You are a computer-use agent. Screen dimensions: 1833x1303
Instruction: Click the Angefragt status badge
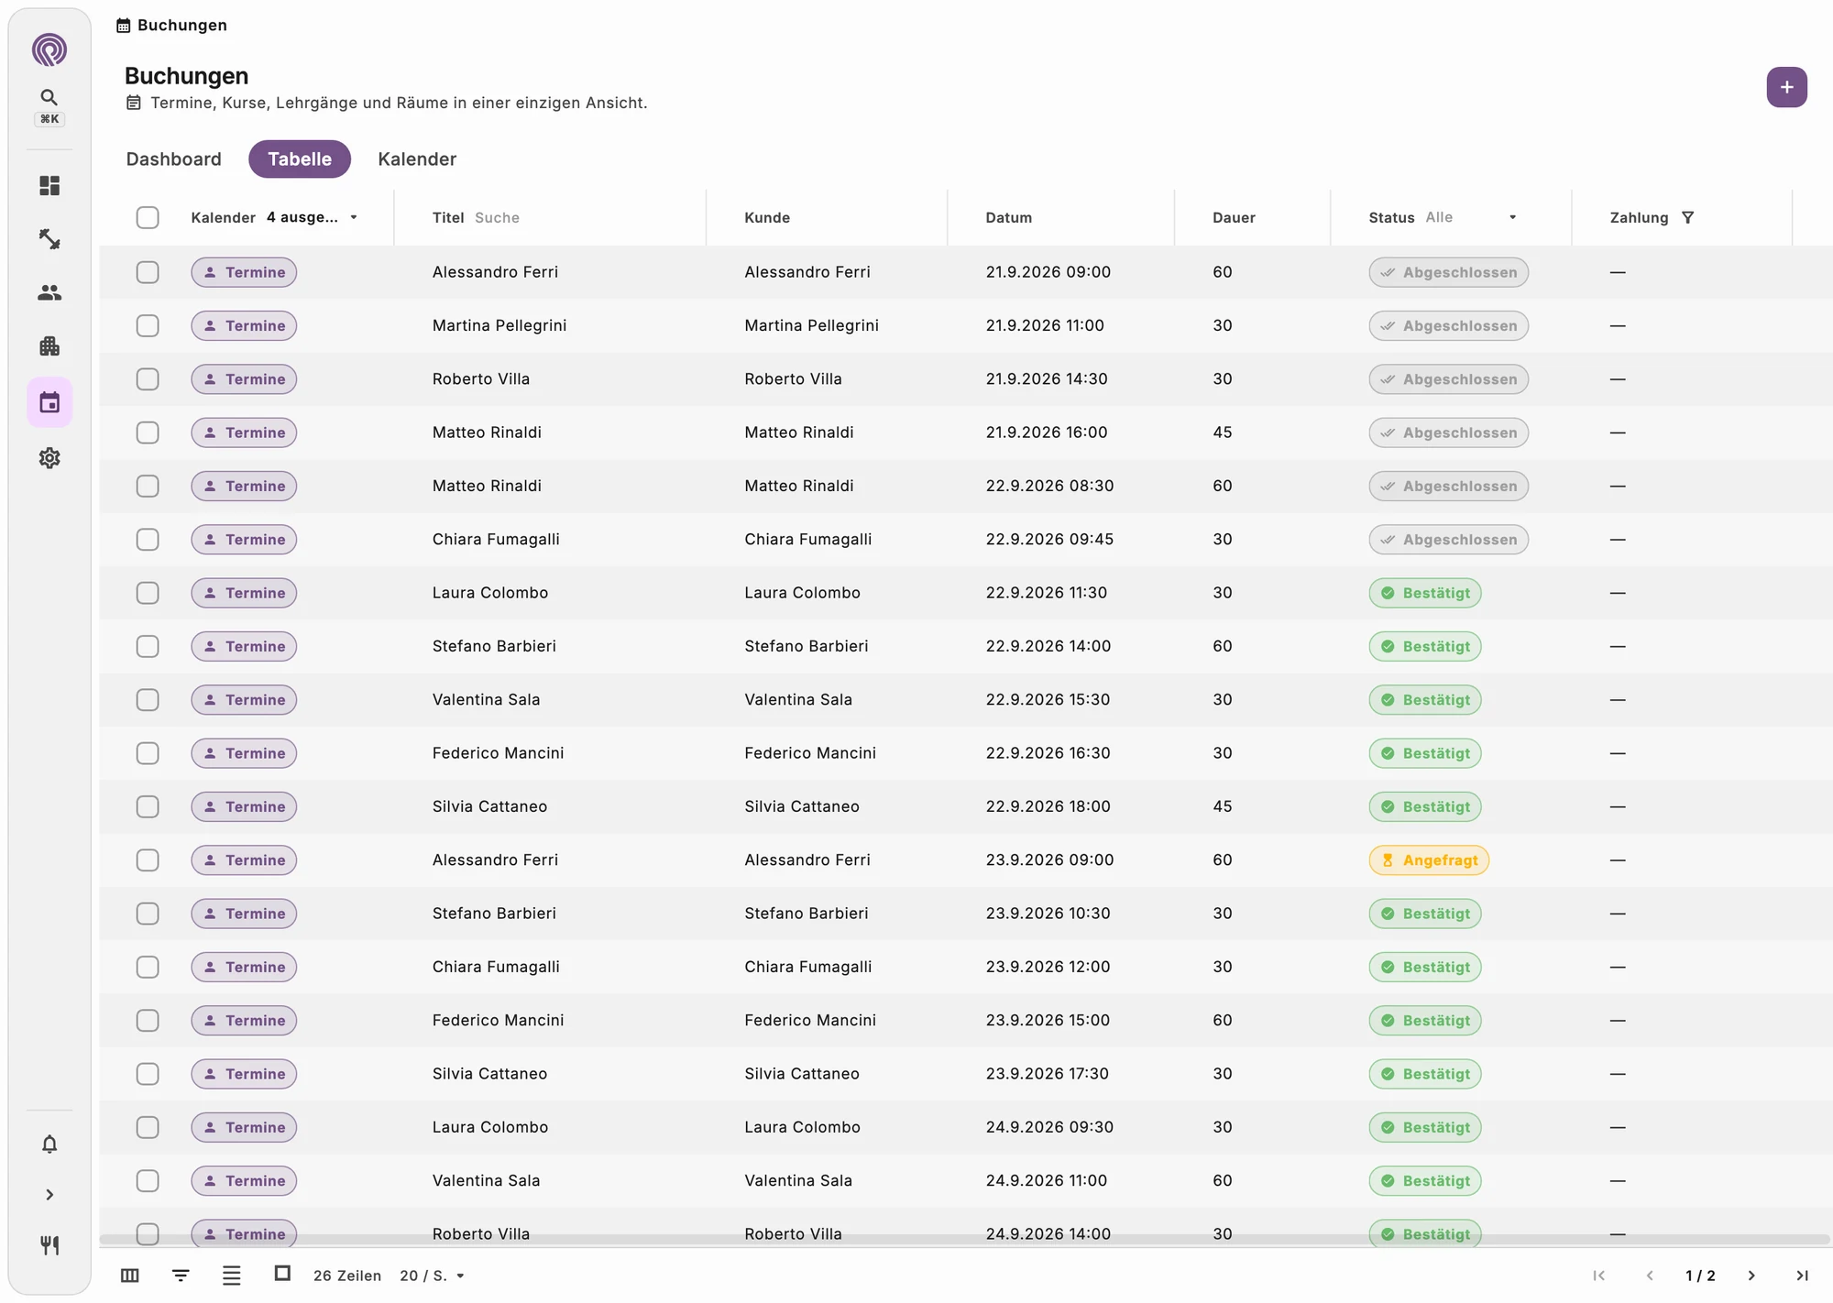[1429, 860]
